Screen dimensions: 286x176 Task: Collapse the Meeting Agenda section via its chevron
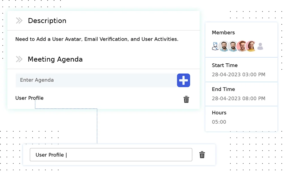pos(19,59)
